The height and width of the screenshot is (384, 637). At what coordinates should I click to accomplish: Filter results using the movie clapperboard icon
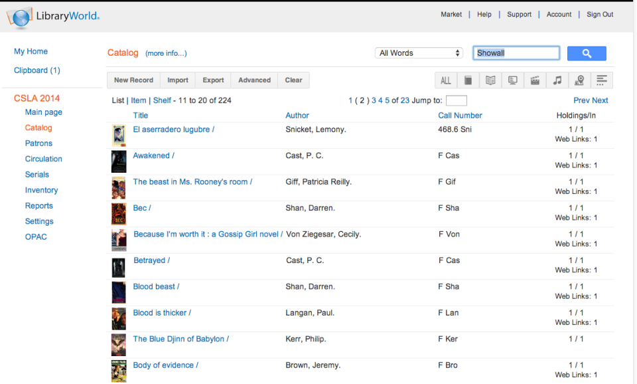535,80
